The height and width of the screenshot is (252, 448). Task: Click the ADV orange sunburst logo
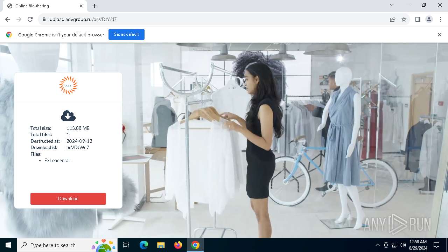pos(68,85)
